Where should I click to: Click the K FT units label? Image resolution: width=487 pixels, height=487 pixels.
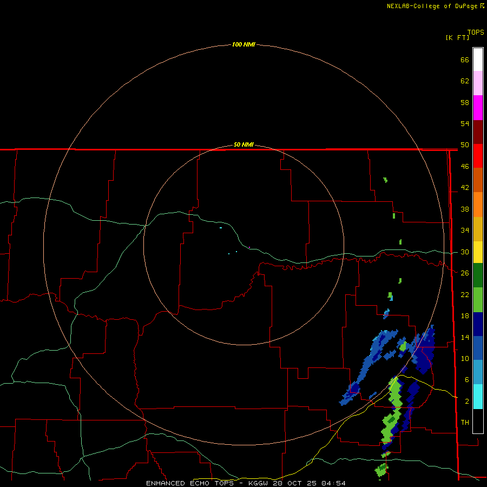[x=457, y=37]
